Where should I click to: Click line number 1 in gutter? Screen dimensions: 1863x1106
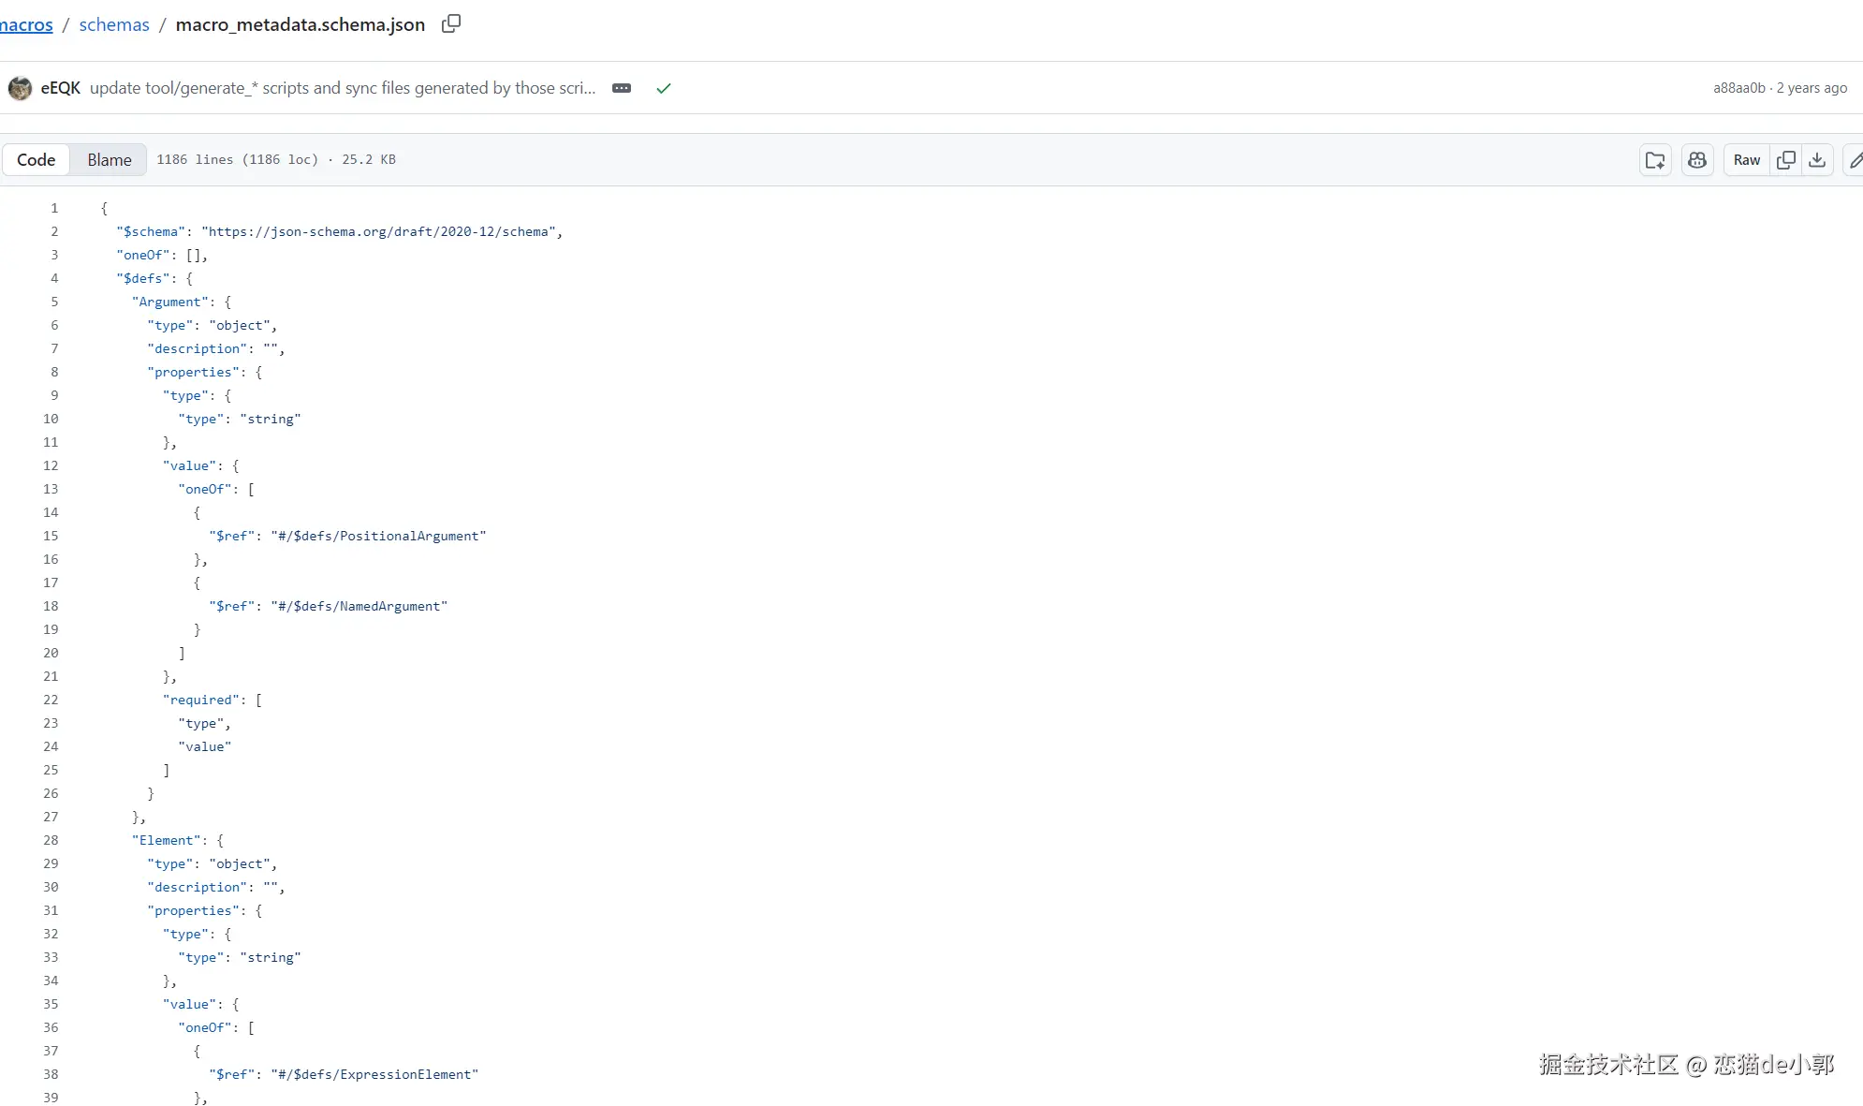click(x=54, y=208)
